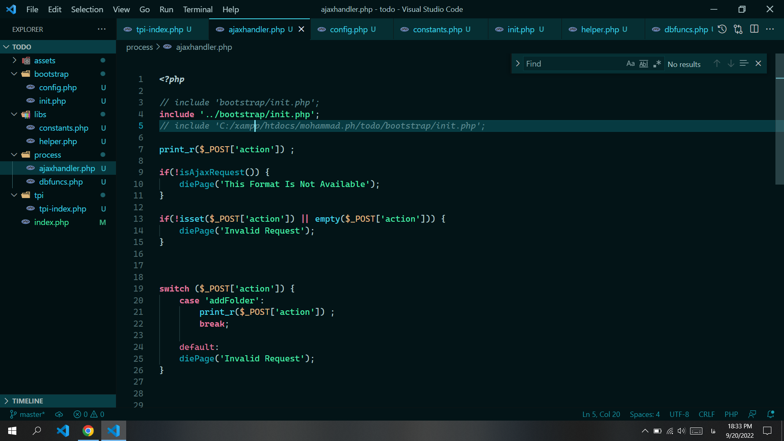This screenshot has height=441, width=784.
Task: Go to previous match arrow in Find
Action: 717,63
